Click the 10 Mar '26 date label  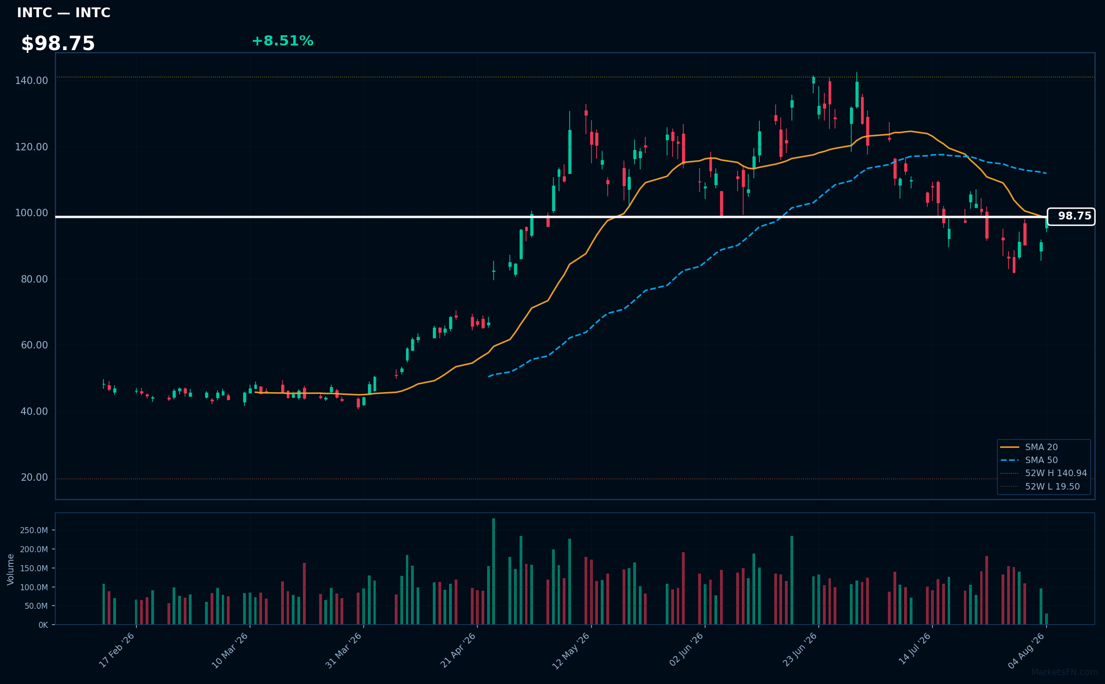230,650
